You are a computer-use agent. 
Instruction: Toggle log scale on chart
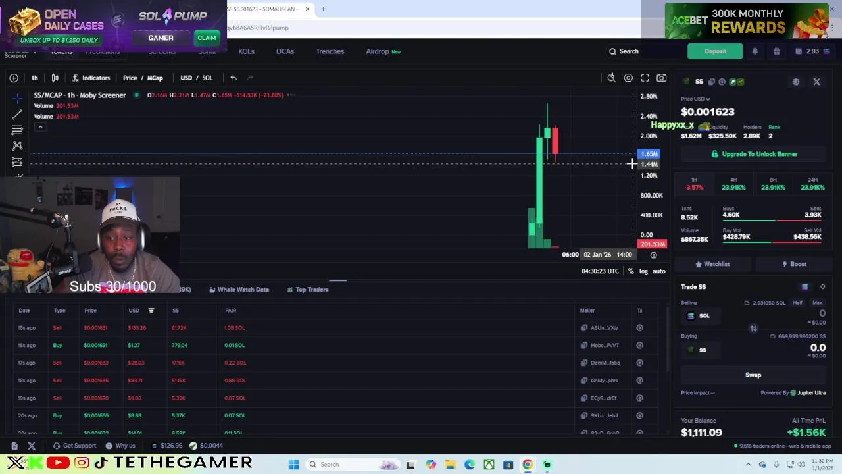[643, 271]
